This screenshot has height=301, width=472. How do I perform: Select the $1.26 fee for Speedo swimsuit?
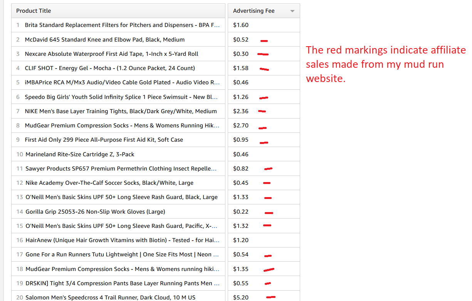(x=241, y=97)
